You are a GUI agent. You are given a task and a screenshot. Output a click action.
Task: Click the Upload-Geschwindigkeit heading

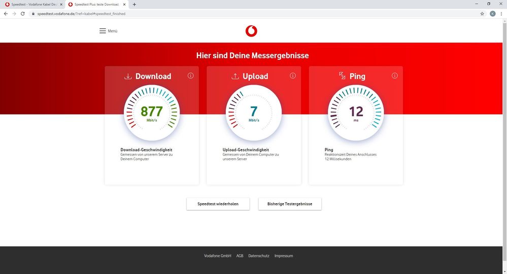(246, 150)
